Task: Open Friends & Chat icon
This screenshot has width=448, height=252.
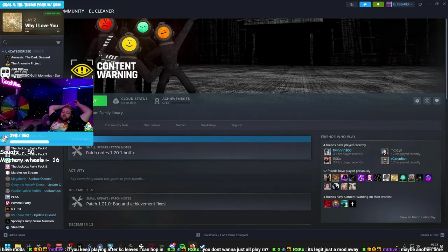Action: pyautogui.click(x=442, y=235)
